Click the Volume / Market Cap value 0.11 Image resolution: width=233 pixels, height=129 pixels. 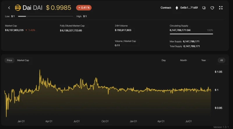(117, 45)
